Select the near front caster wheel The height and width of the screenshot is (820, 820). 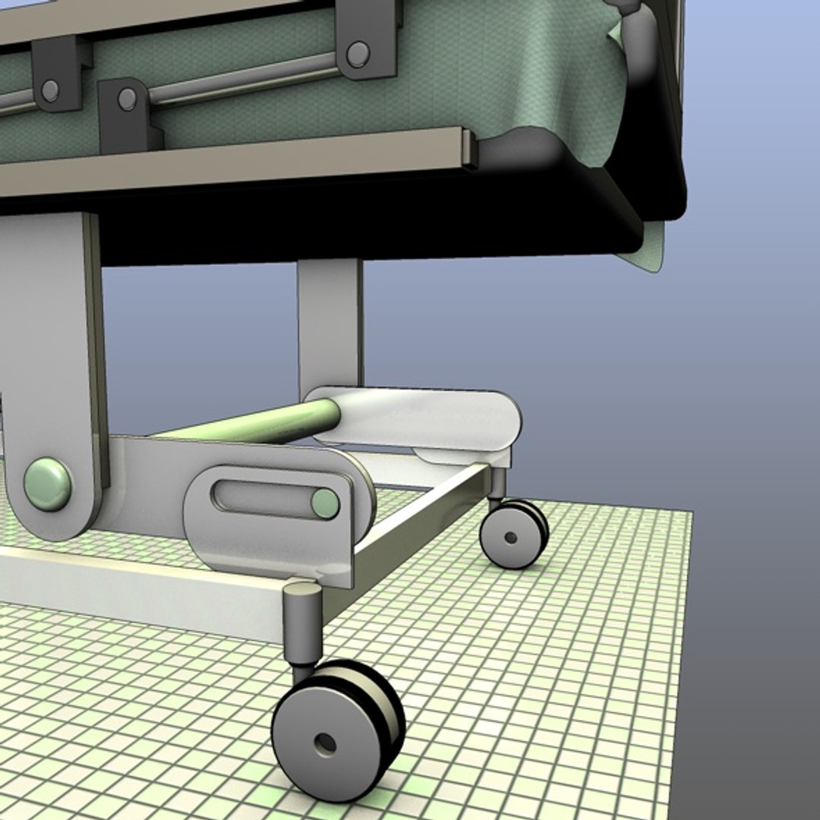point(338,730)
